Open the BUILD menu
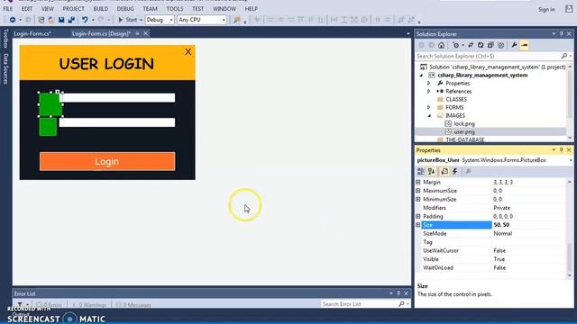 click(100, 8)
